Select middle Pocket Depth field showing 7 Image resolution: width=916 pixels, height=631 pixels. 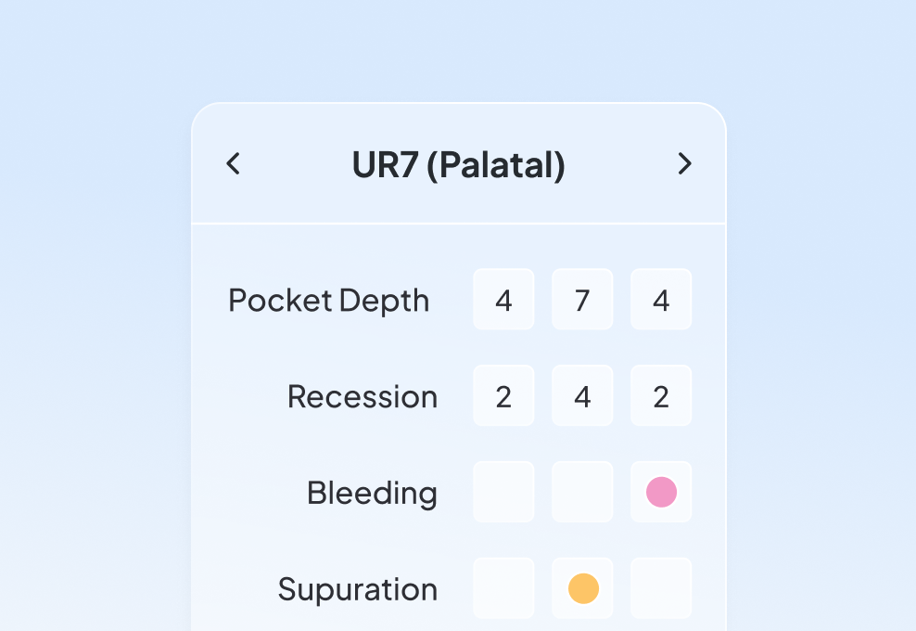point(582,300)
